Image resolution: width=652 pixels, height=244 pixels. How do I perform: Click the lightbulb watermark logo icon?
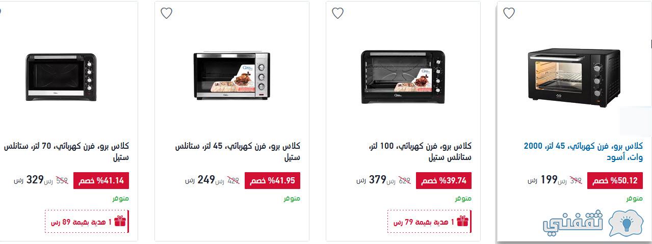coord(625,224)
